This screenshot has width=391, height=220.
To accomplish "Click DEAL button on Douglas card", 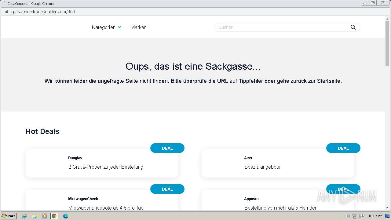I will pos(167,148).
